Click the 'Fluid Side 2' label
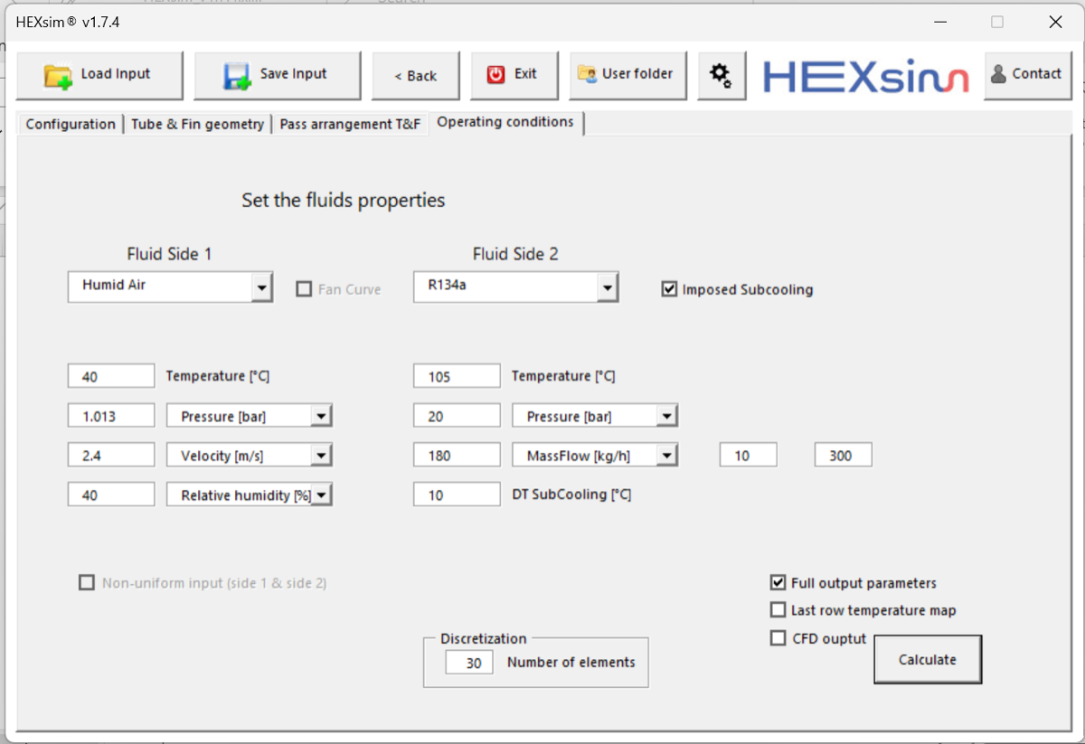 click(515, 254)
